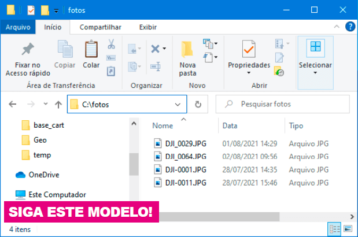Click the Abrir icon in Abrir group

coord(280,43)
